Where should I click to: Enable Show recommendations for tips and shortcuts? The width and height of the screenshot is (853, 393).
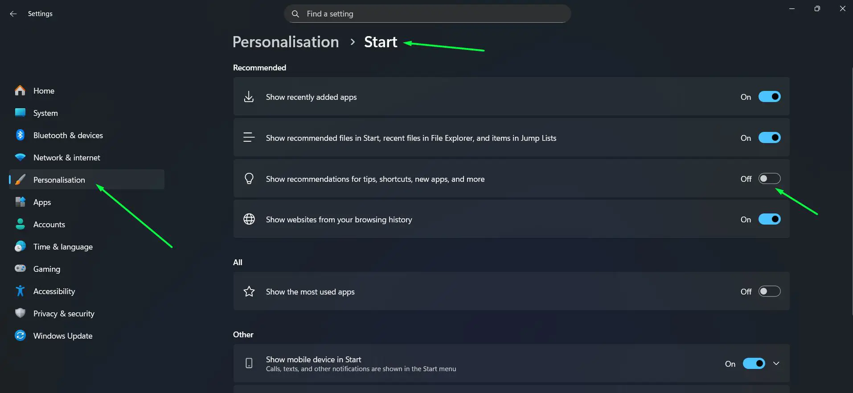coord(770,178)
